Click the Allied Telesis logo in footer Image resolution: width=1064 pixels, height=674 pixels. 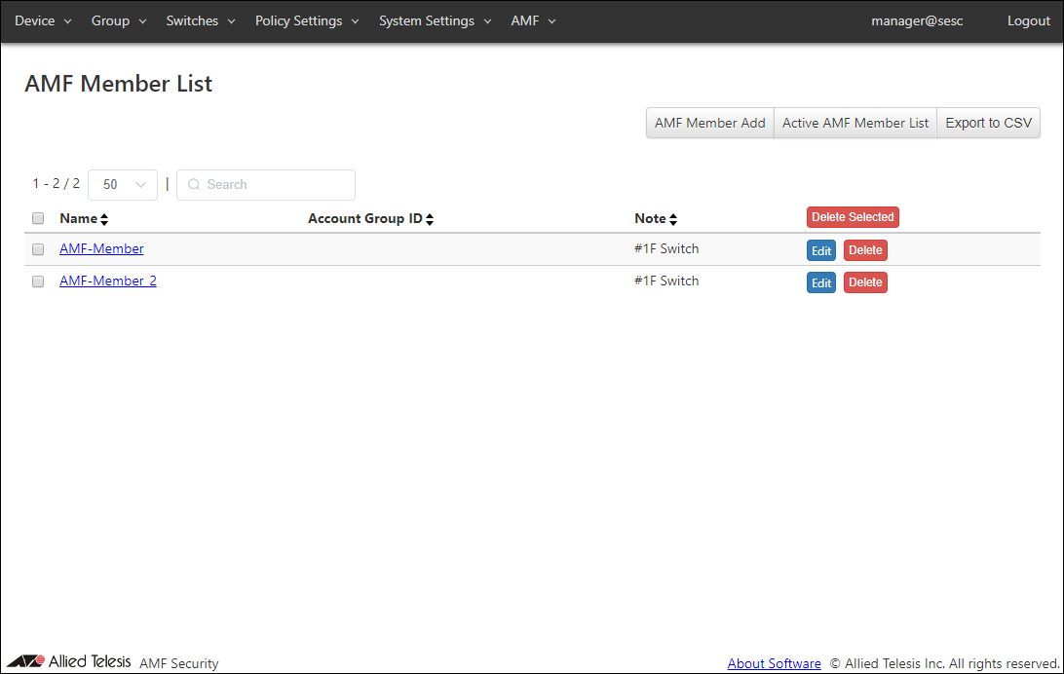click(69, 662)
